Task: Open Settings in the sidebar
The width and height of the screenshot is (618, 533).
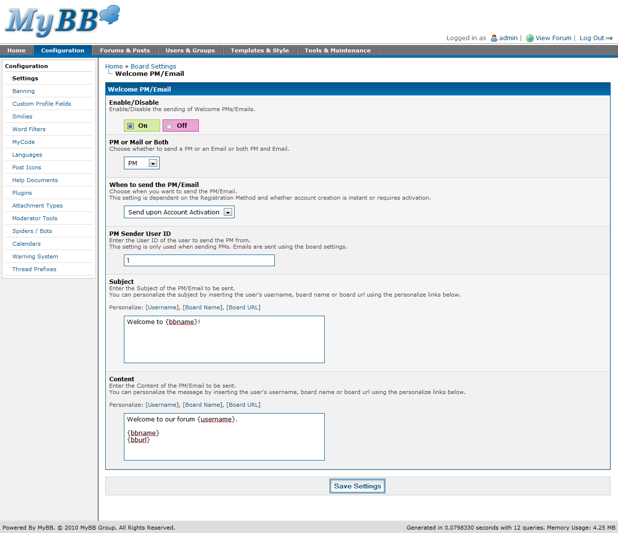Action: (25, 78)
